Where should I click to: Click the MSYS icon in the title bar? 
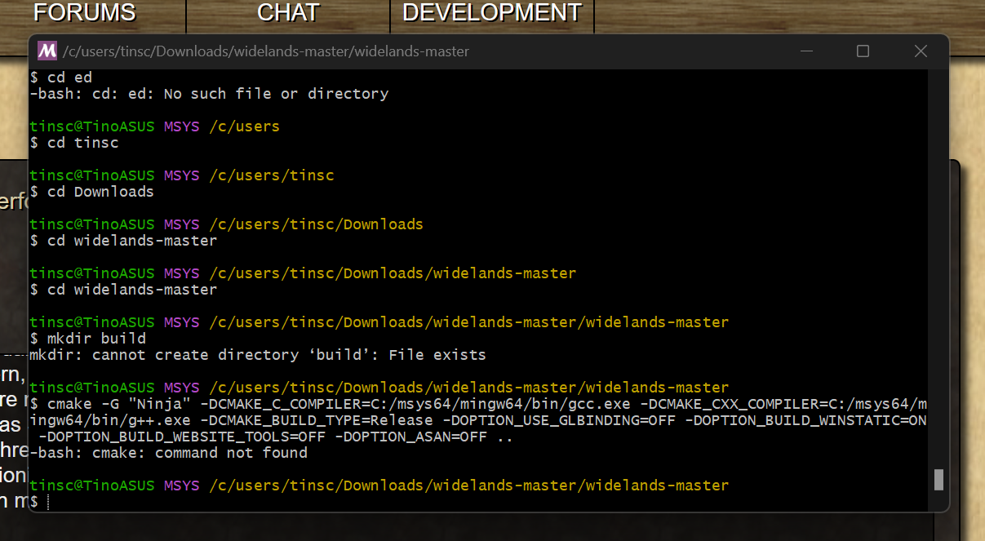pos(47,51)
